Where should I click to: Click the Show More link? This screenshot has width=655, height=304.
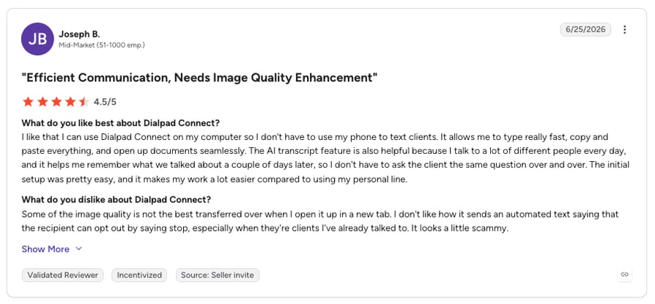click(x=45, y=249)
